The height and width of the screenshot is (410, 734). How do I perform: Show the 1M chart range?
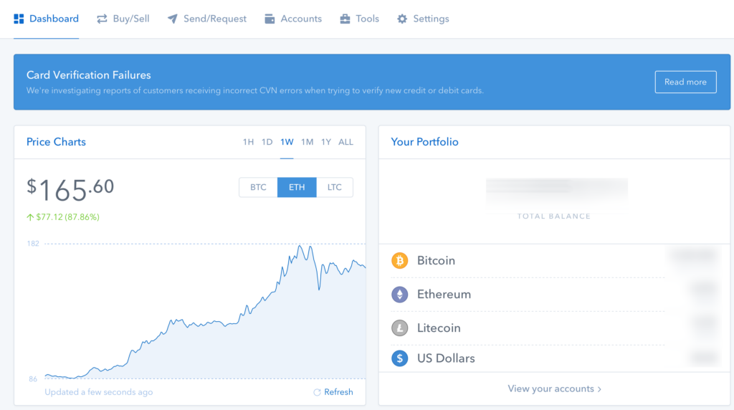click(x=307, y=142)
